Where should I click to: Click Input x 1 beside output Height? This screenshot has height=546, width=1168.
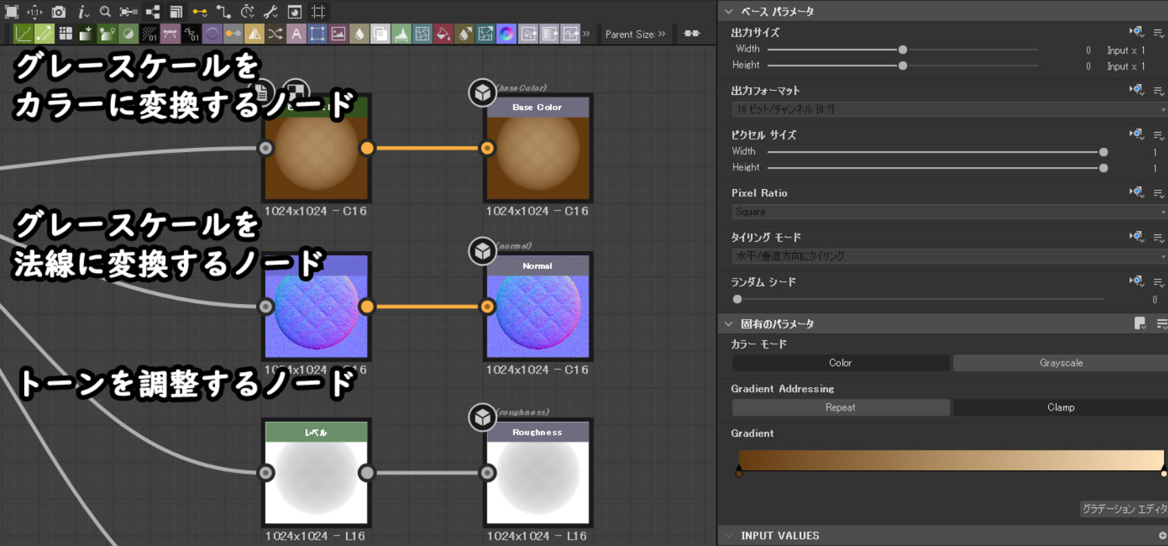point(1126,66)
